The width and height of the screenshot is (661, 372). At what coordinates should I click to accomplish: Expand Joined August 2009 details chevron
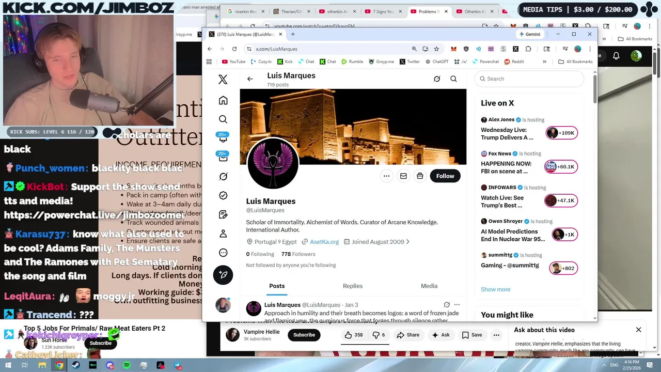pos(408,242)
